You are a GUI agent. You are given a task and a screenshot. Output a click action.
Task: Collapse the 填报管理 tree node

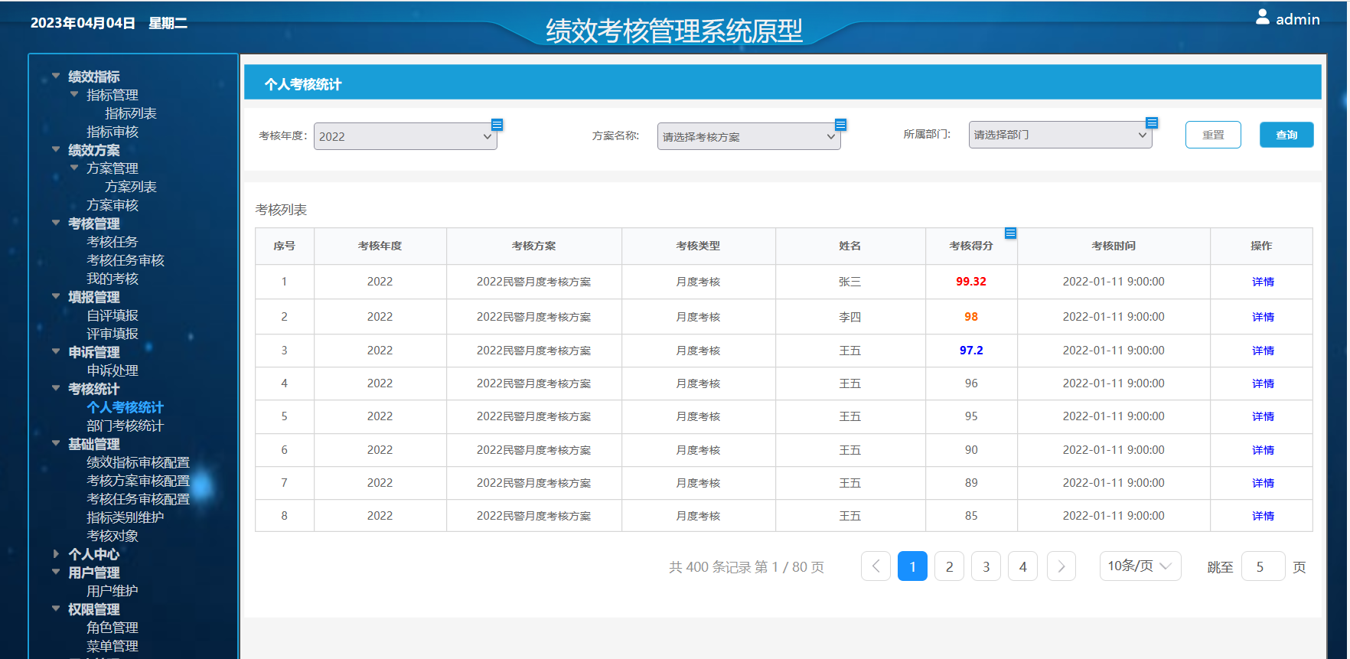point(56,296)
